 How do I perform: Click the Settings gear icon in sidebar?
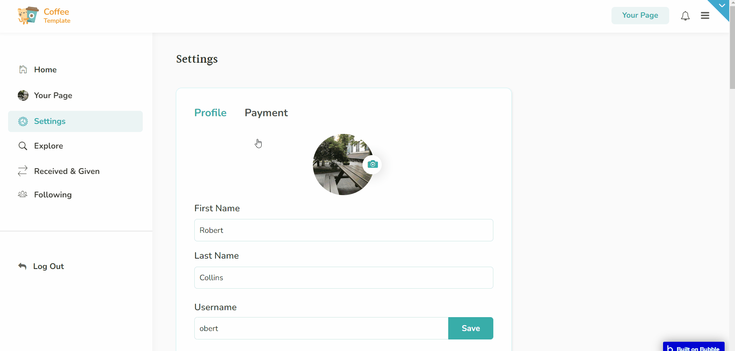coord(23,121)
